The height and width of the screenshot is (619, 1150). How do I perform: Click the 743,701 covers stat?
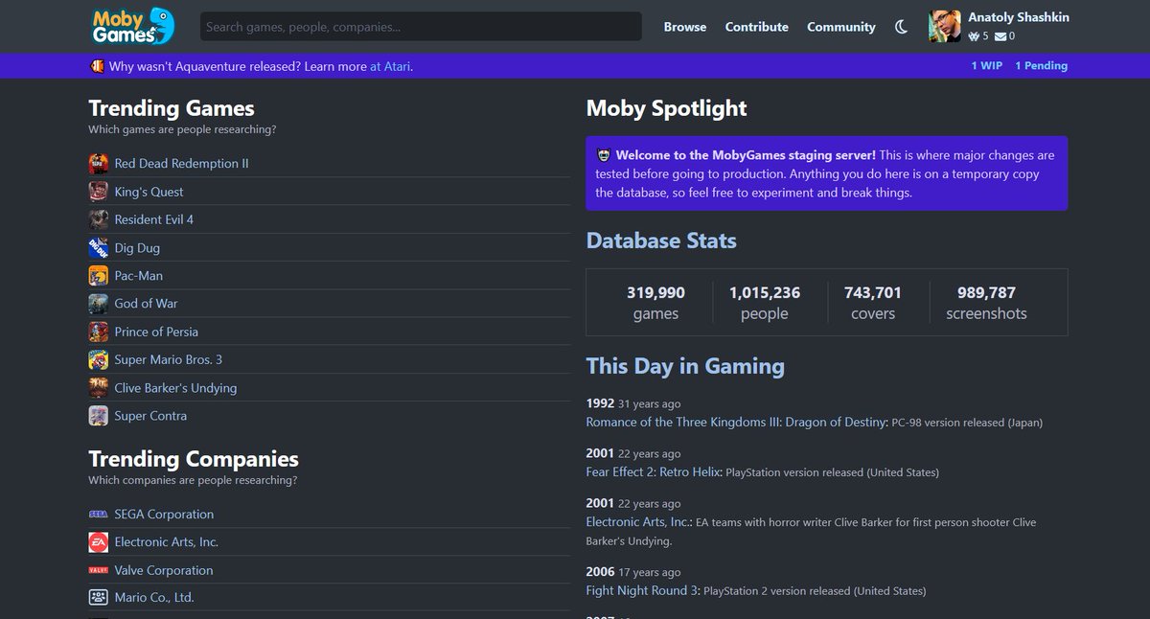(x=873, y=303)
